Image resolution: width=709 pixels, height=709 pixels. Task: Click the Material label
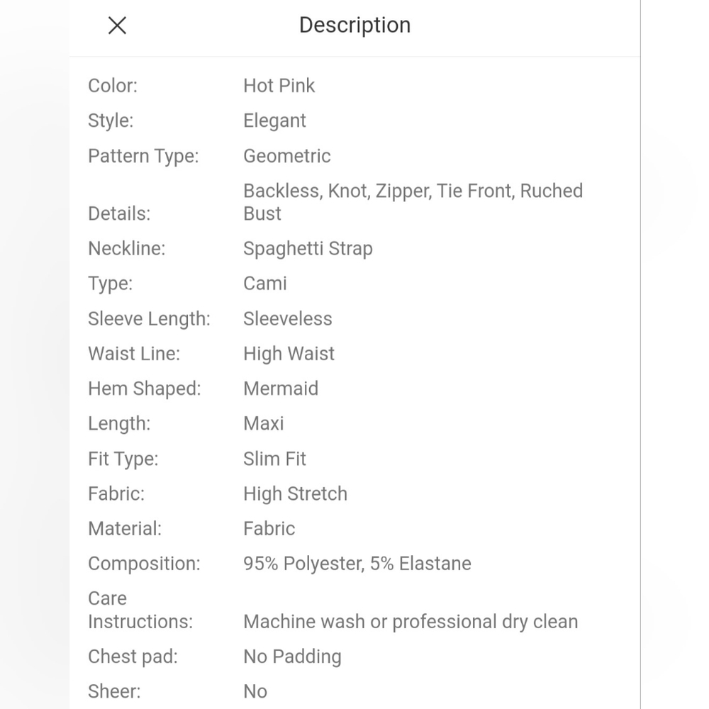[125, 529]
